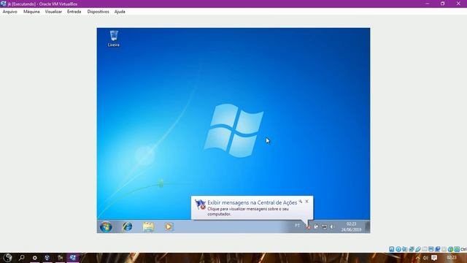467x263 pixels.
Task: Click the host taskbar clock
Action: coord(452,258)
